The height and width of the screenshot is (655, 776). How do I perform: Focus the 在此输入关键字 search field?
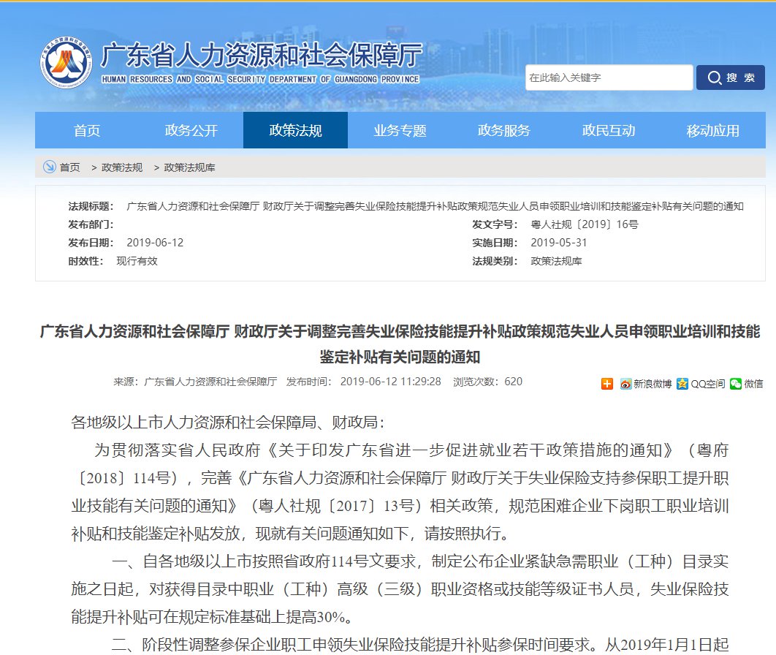609,77
